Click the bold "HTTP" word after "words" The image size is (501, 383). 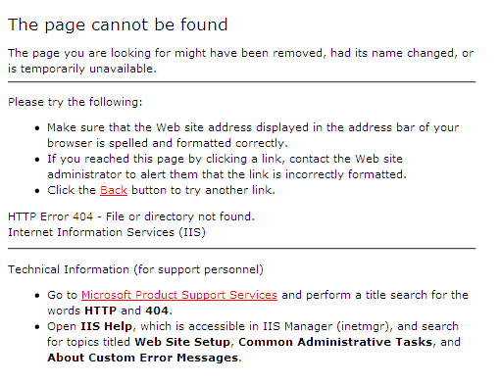pos(100,311)
